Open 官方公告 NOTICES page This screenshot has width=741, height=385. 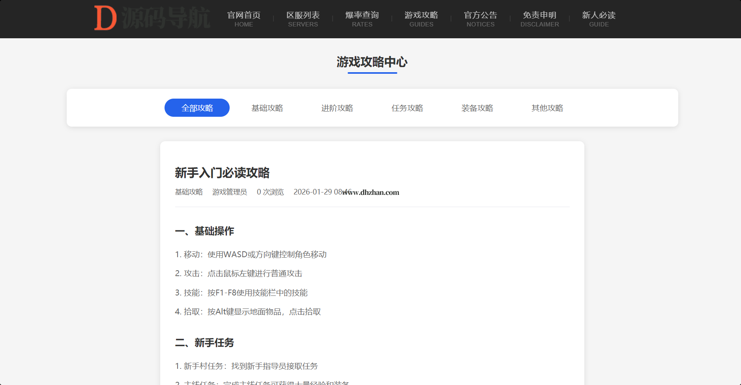[x=480, y=19]
